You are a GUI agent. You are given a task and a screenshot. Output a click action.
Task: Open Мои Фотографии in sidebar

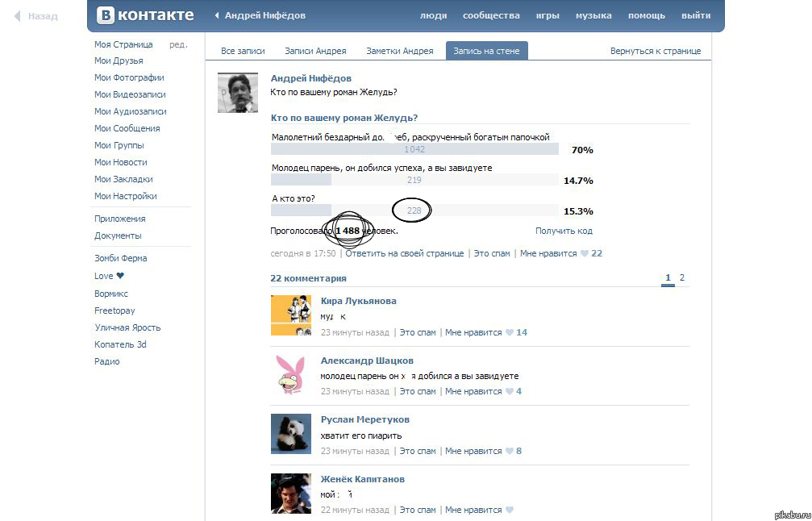(x=129, y=77)
